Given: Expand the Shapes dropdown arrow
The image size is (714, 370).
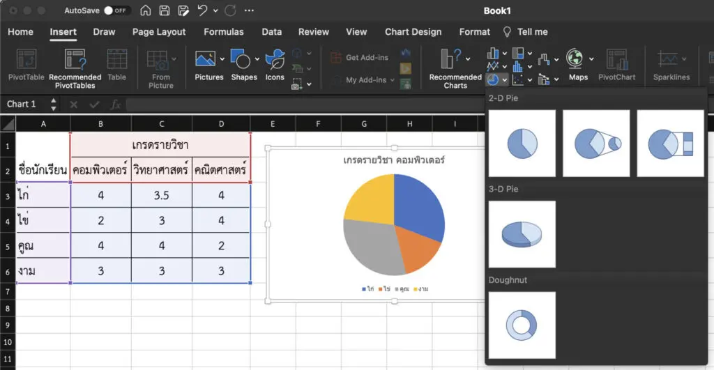Looking at the screenshot, I should (x=257, y=59).
